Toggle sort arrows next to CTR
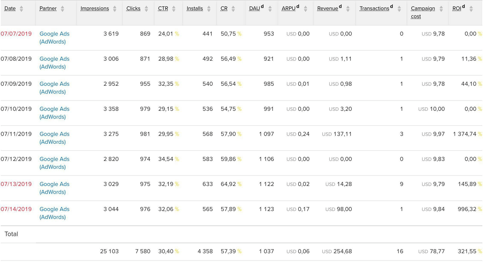The width and height of the screenshot is (484, 262). click(174, 9)
